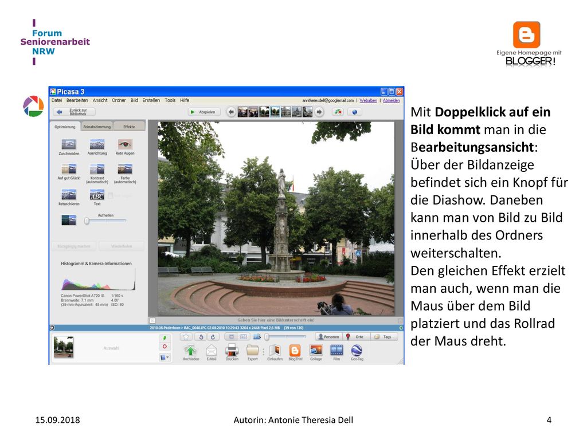Select the highlighted fourth filmstrip thumbnail
The height and width of the screenshot is (440, 587).
pyautogui.click(x=275, y=112)
